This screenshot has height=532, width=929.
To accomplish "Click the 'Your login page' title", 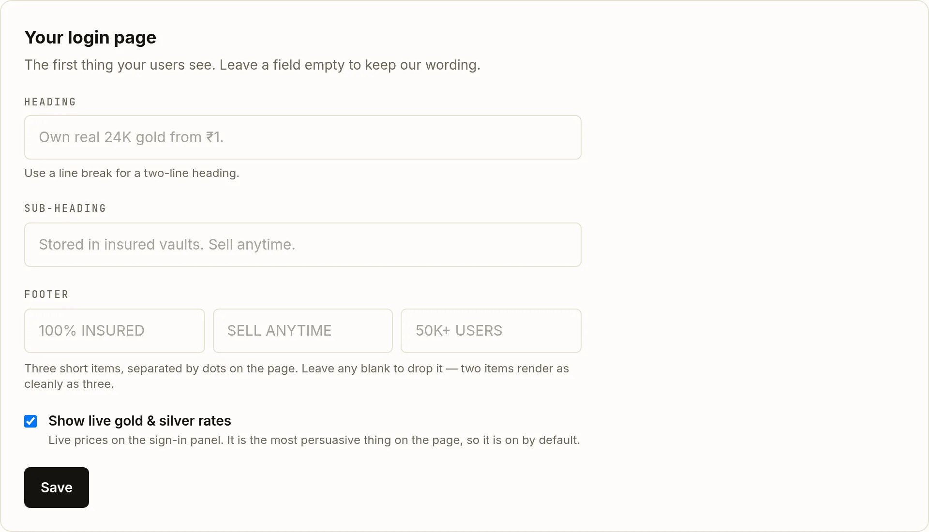I will [90, 37].
